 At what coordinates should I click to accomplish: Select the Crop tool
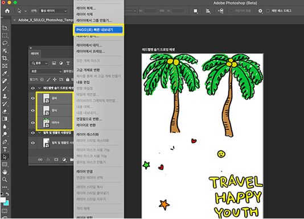[x=5, y=58]
